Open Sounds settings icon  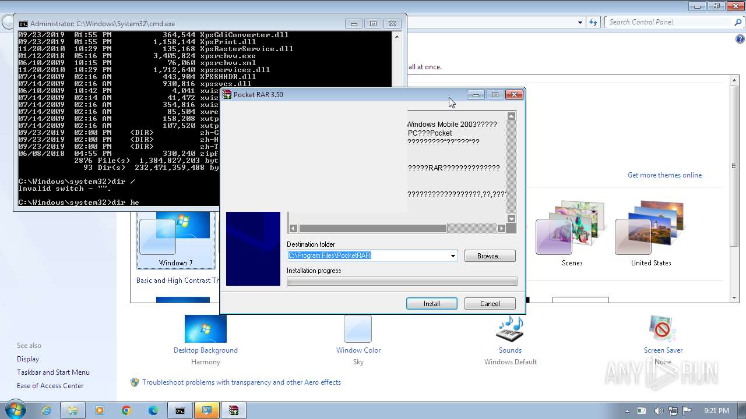coord(510,329)
